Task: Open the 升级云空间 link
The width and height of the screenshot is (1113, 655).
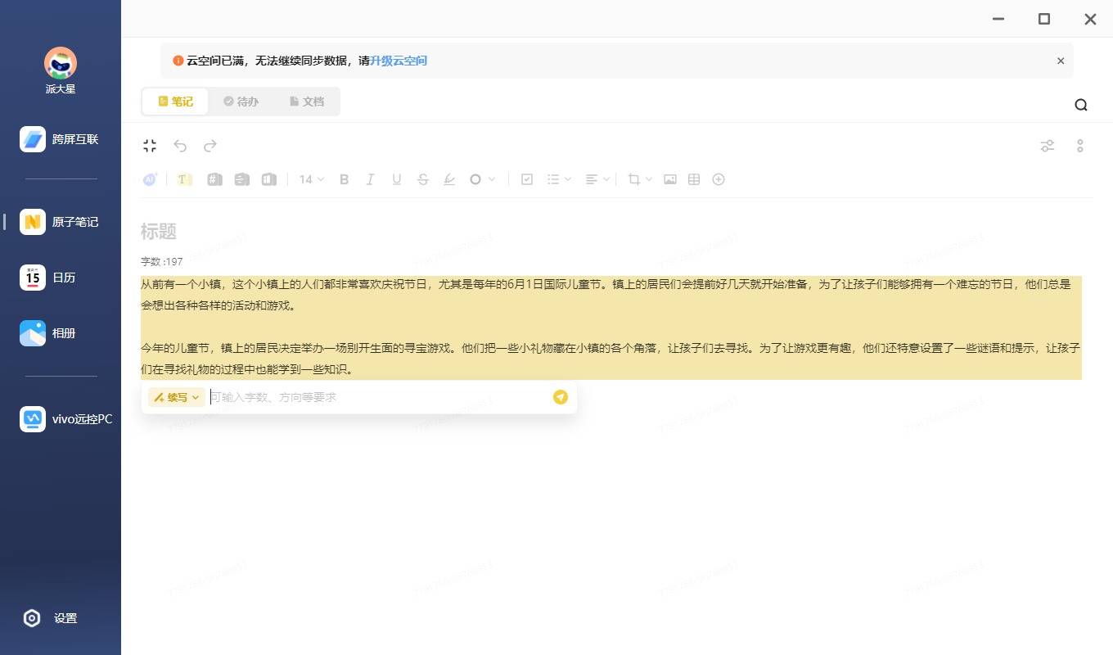Action: click(399, 61)
